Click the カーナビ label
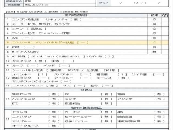 (x=72, y=112)
